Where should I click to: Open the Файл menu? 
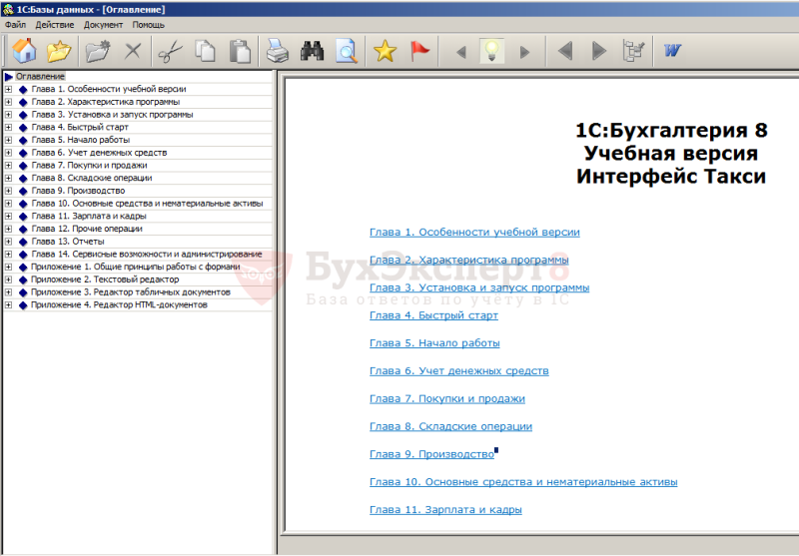(x=15, y=24)
